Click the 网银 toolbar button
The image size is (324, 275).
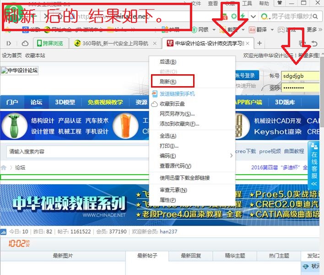[x=200, y=30]
